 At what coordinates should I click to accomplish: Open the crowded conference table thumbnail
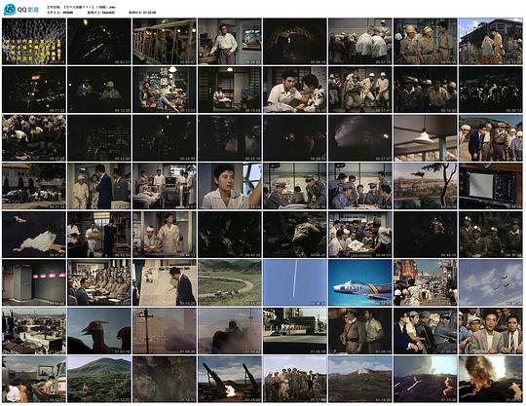tap(99, 282)
